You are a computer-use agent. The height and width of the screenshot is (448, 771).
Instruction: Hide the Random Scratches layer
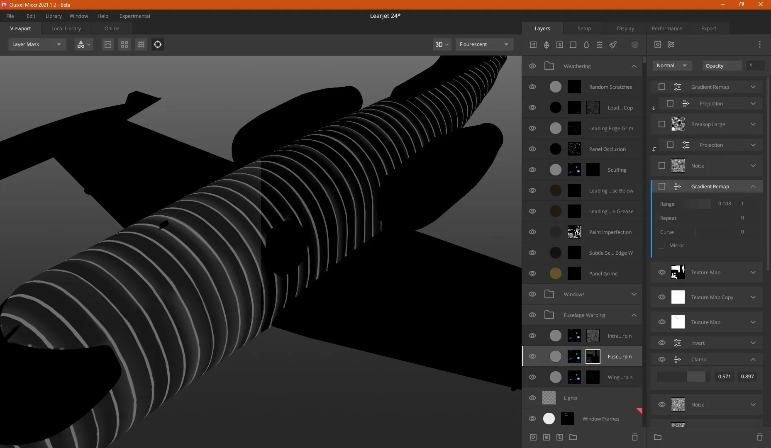pos(532,87)
